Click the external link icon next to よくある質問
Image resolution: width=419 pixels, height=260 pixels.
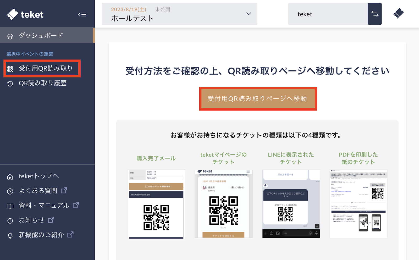(x=64, y=190)
